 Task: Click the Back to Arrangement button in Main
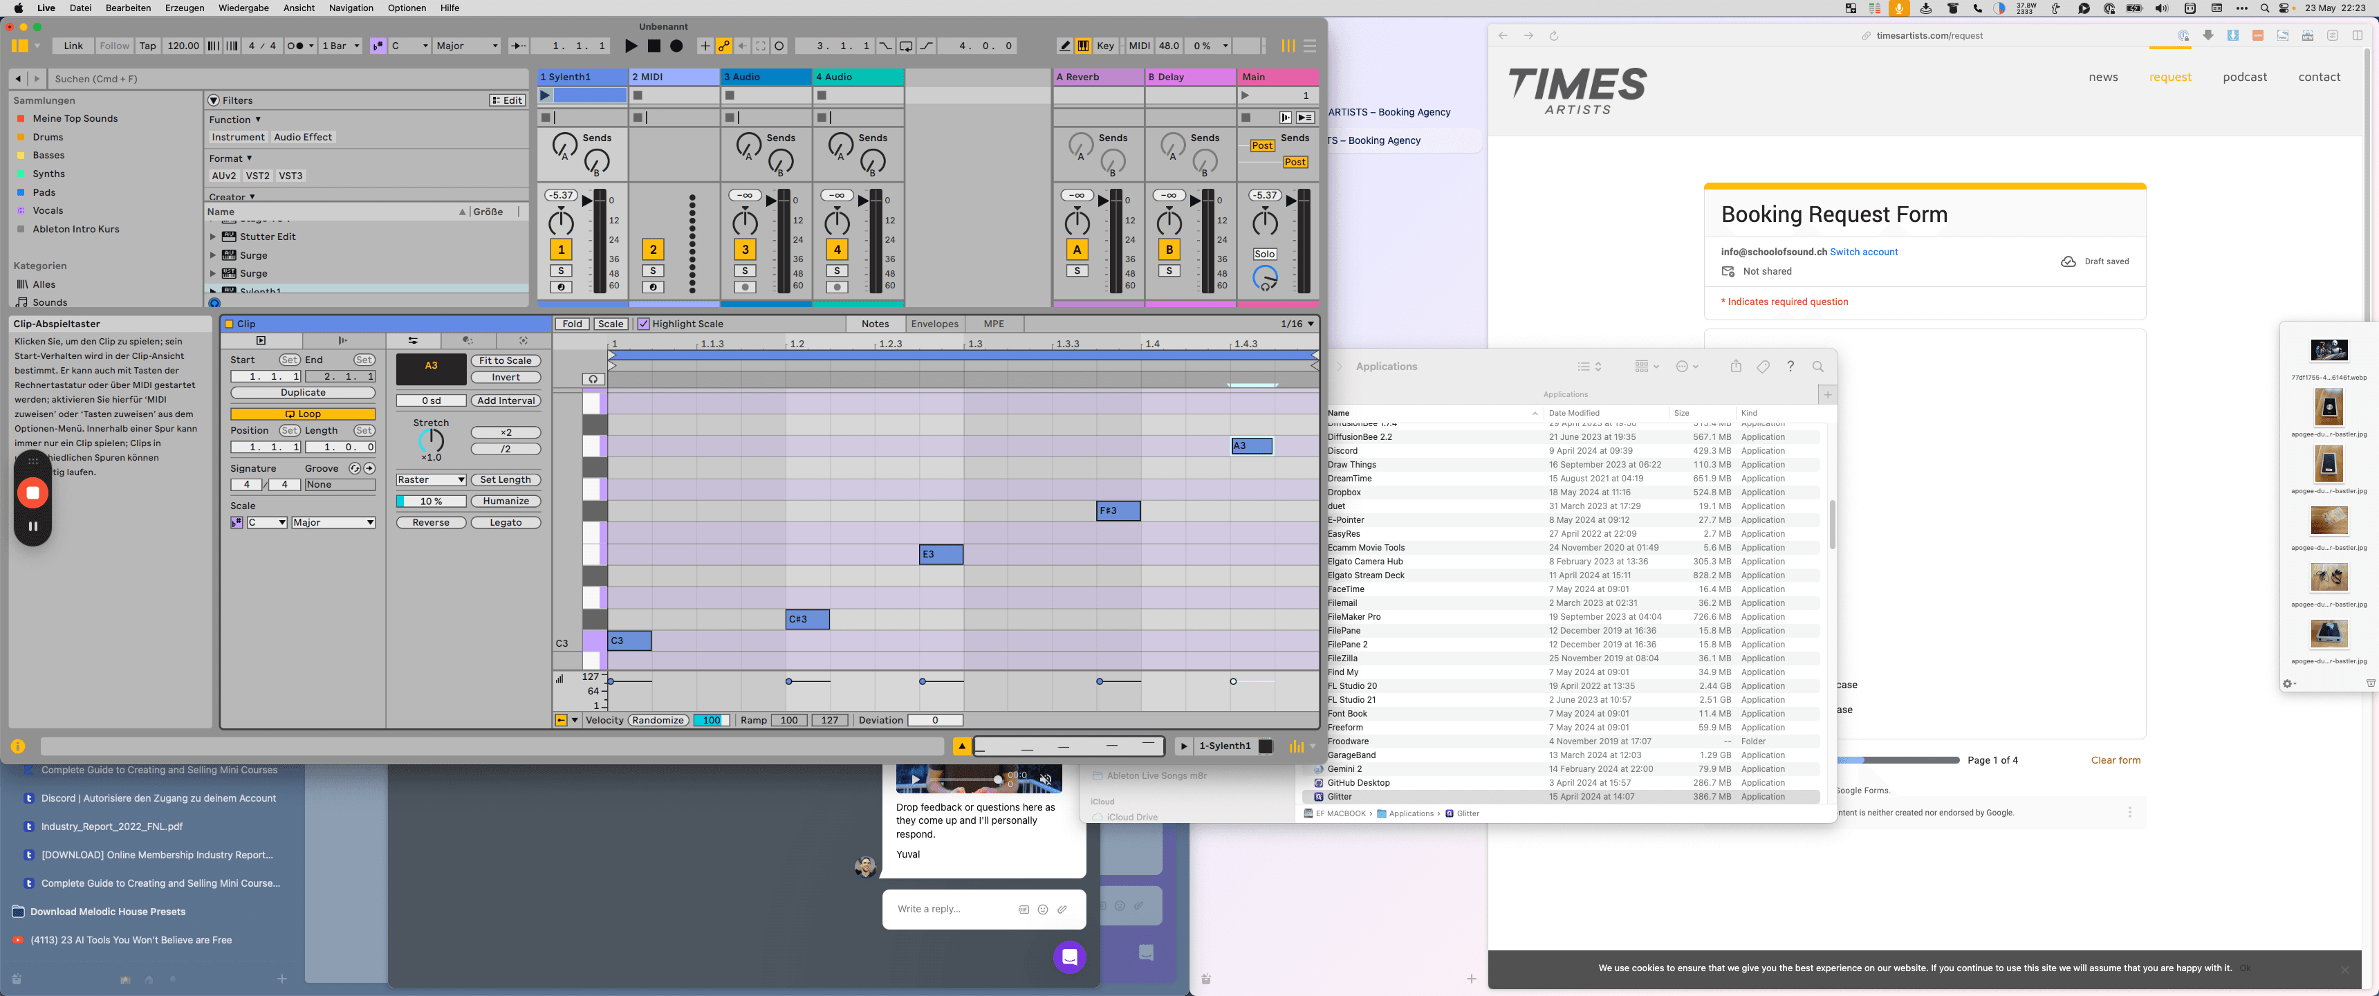1305,118
